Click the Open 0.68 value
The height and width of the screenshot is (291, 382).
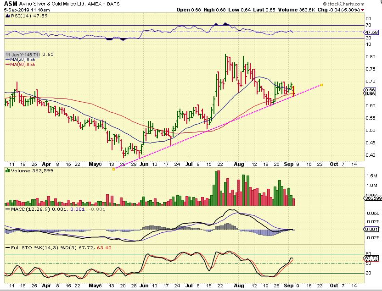189,10
